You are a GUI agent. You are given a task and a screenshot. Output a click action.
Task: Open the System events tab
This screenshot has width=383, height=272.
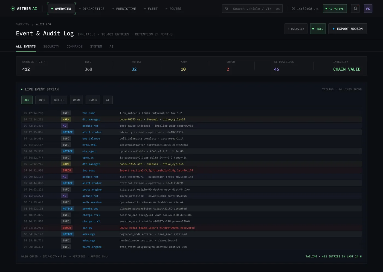pyautogui.click(x=96, y=46)
